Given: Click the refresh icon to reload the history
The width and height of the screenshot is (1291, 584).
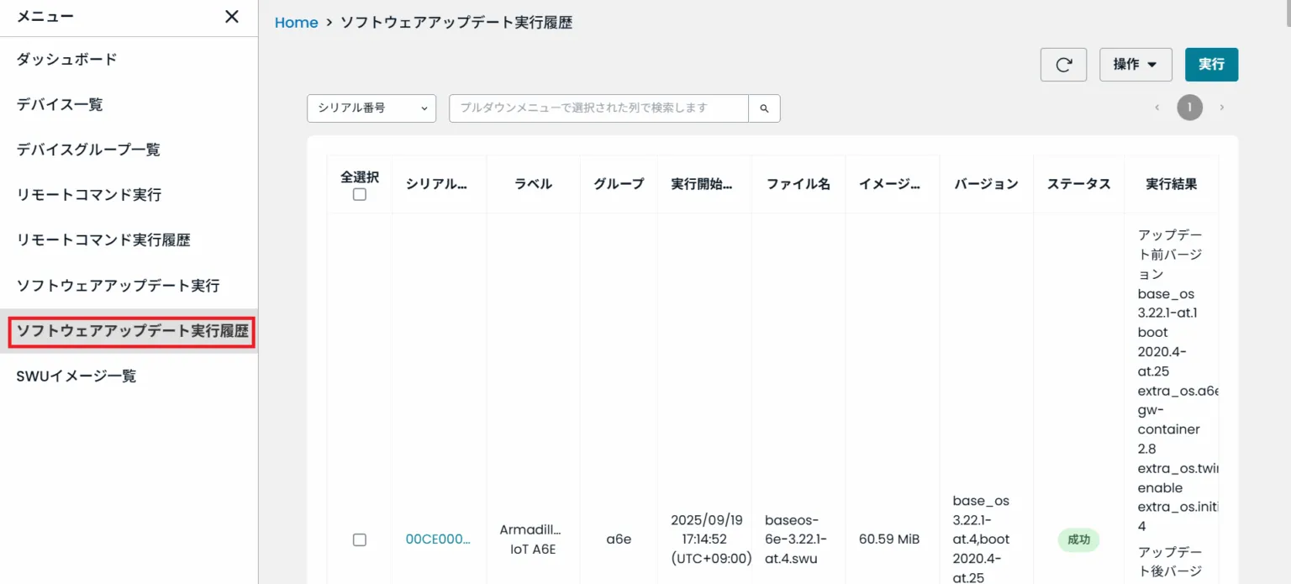Looking at the screenshot, I should pos(1063,64).
